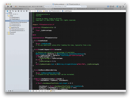Open the Test navigator
The image size is (131, 99).
click(18, 11)
